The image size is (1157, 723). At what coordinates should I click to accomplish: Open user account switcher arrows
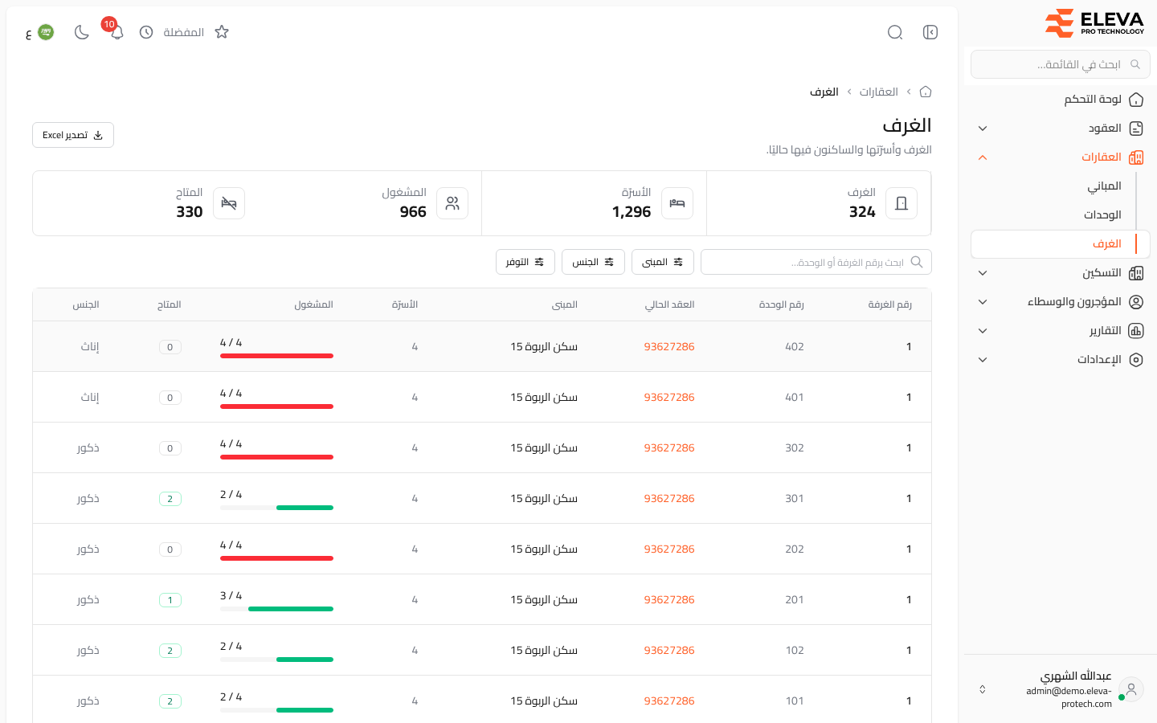point(982,689)
